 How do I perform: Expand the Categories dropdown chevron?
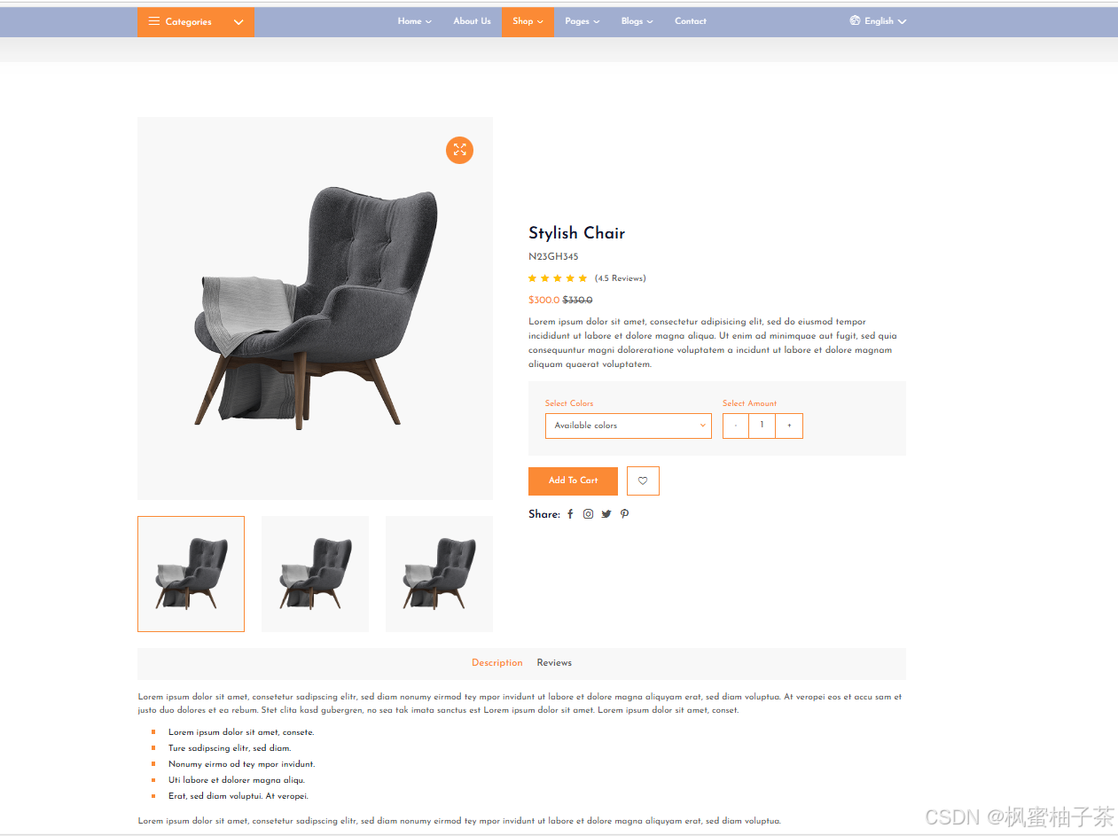(238, 22)
